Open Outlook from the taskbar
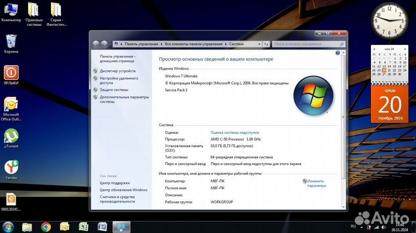Viewport: 416px width, 233px height. point(65,227)
